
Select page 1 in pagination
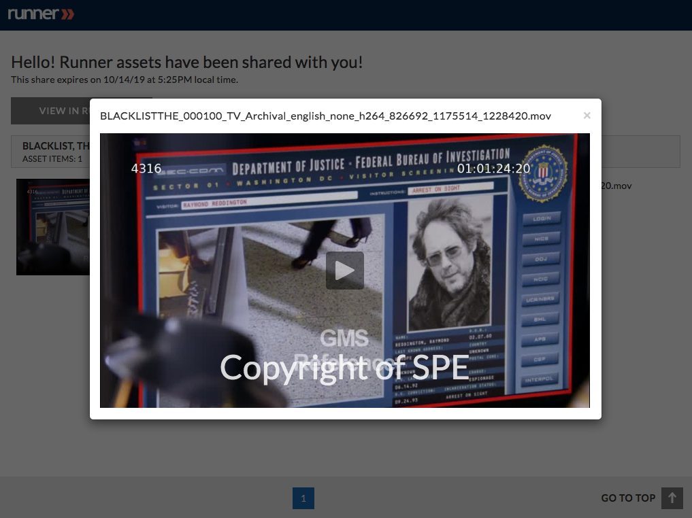tap(303, 498)
